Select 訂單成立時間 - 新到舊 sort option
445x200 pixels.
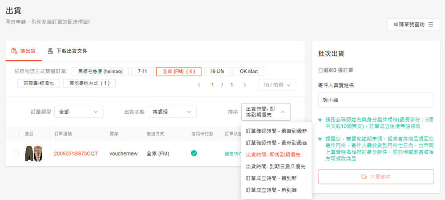click(x=271, y=190)
